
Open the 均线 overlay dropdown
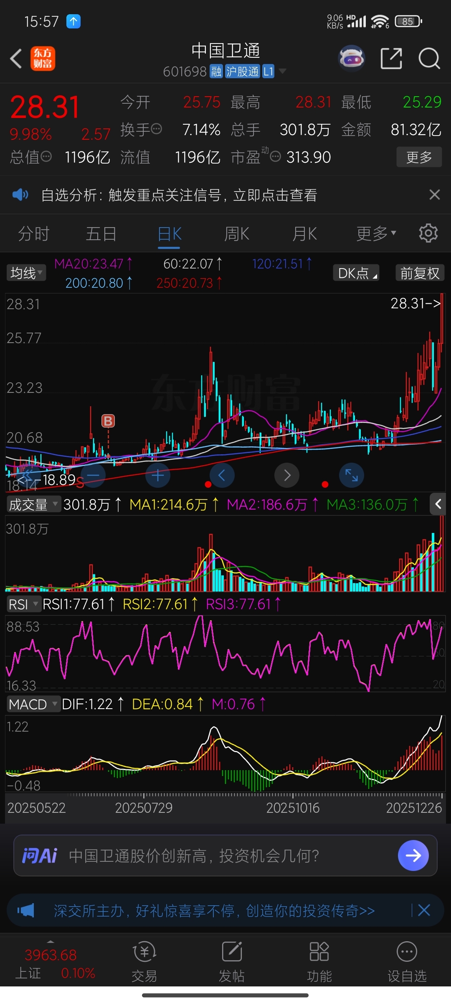[26, 273]
